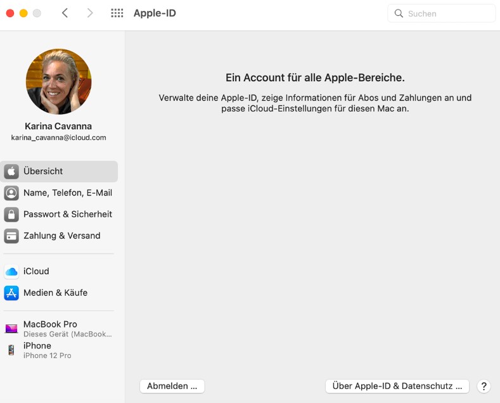Open Name, Telefon, E-Mail section
The width and height of the screenshot is (500, 403).
coord(59,193)
